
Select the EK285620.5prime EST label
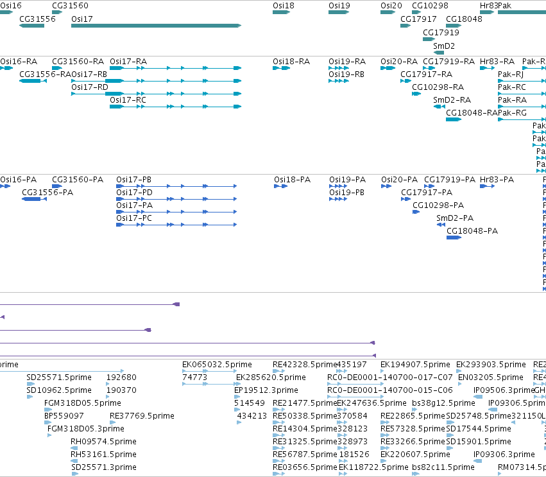[271, 377]
